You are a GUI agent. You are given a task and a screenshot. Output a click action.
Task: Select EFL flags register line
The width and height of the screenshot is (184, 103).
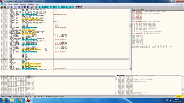147,33
